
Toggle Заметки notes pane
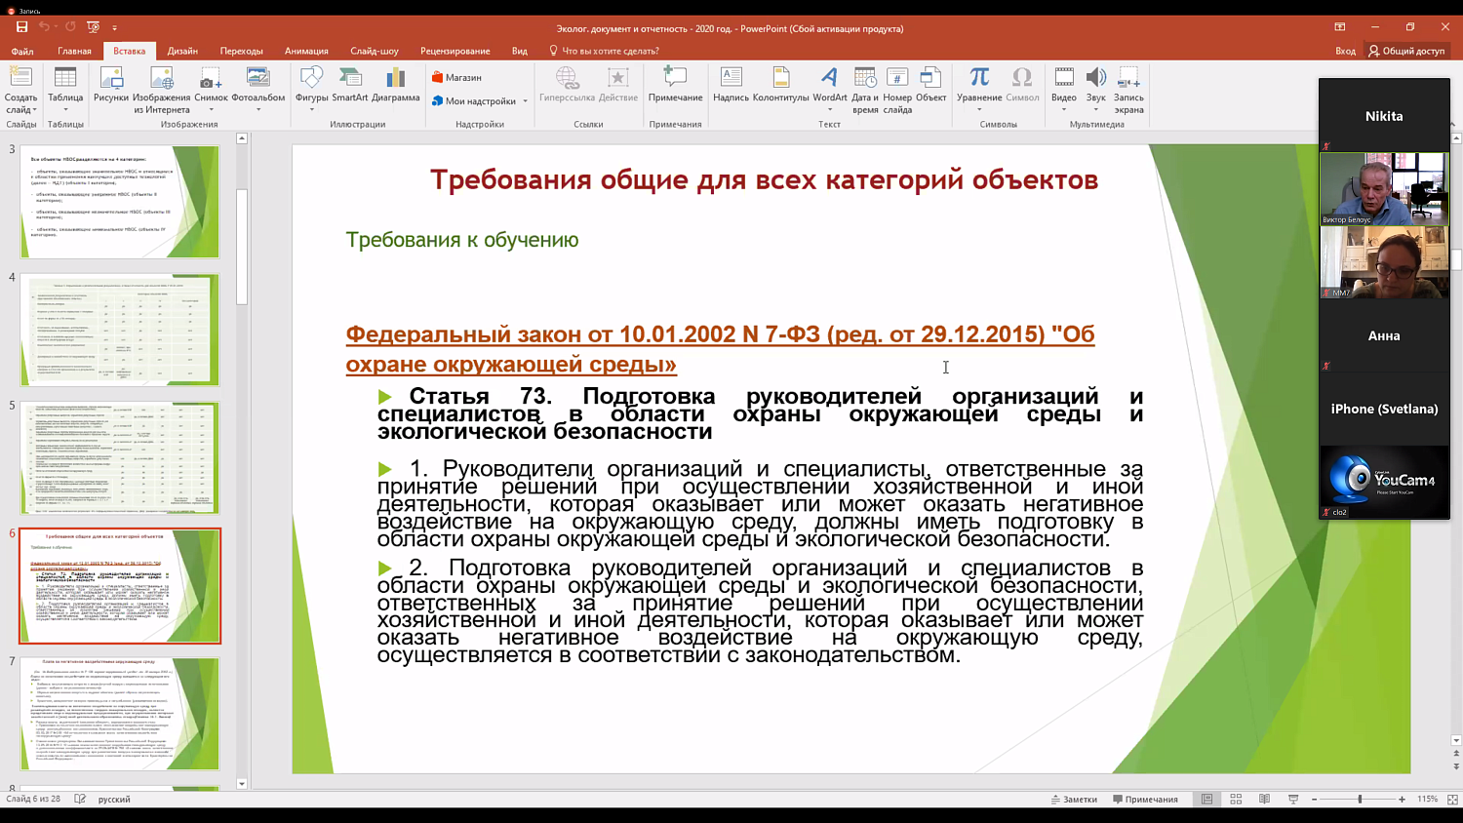click(1074, 799)
